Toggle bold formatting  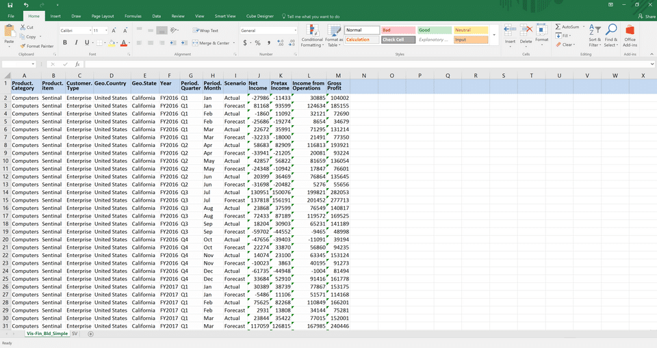tap(65, 42)
